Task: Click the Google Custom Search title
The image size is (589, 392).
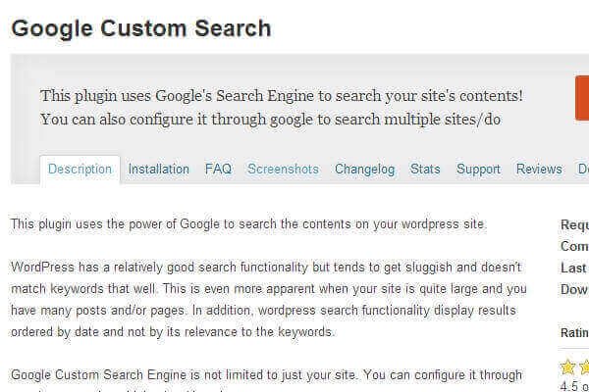Action: (x=140, y=27)
